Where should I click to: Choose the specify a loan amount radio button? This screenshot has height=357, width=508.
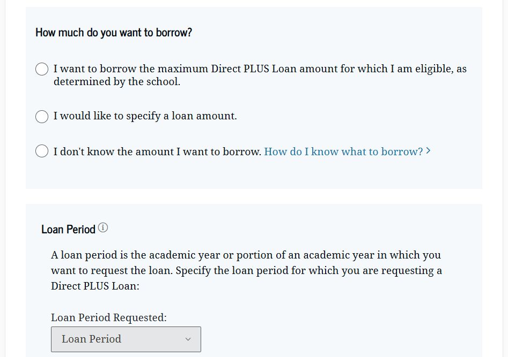(42, 116)
